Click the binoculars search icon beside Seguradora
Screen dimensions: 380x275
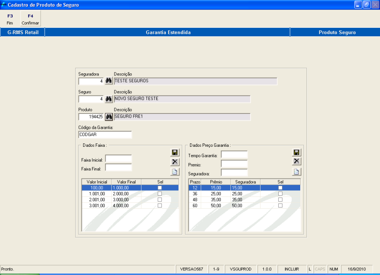pos(109,81)
